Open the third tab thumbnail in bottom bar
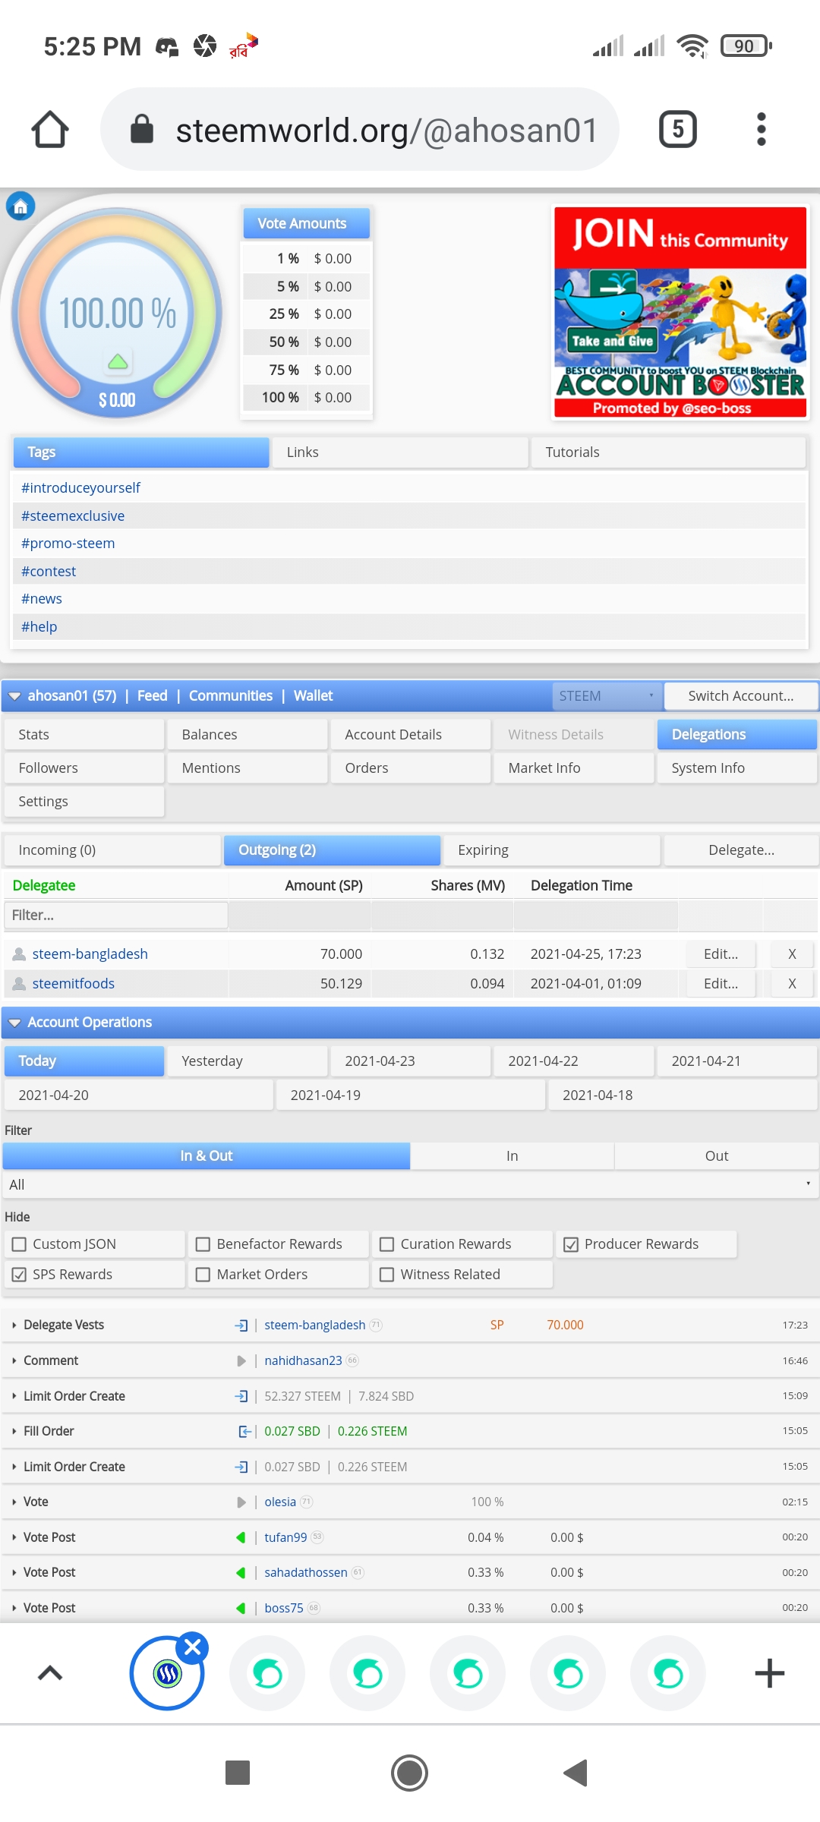The image size is (820, 1822). [367, 1673]
